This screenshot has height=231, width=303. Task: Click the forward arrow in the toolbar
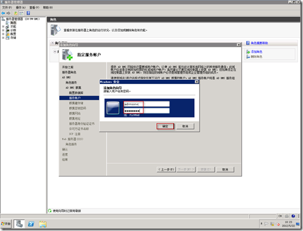click(8, 13)
